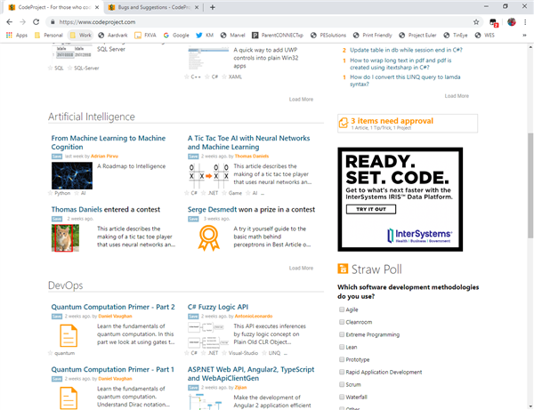This screenshot has width=534, height=410.
Task: Click the Straw Poll heading icon
Action: click(343, 269)
